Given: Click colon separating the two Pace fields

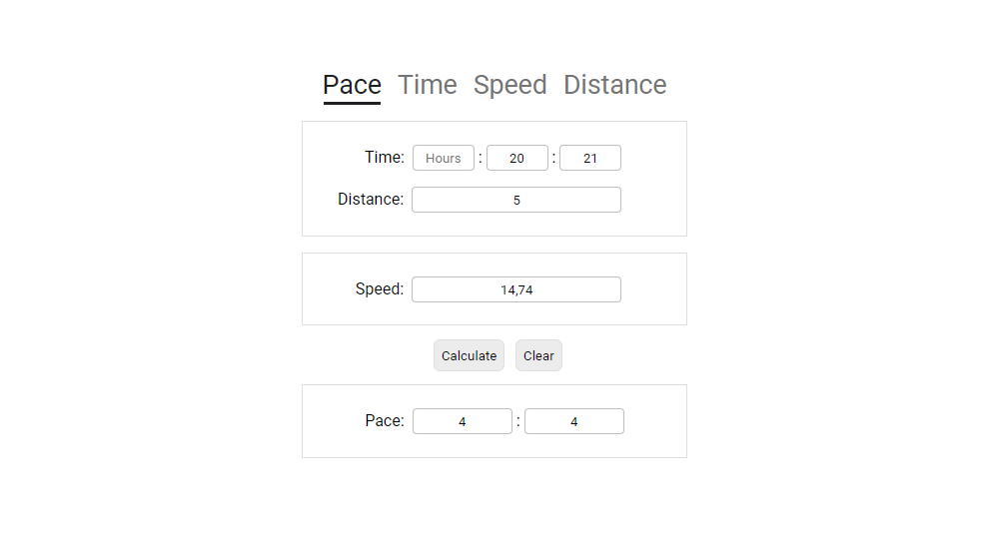Looking at the screenshot, I should [x=518, y=421].
